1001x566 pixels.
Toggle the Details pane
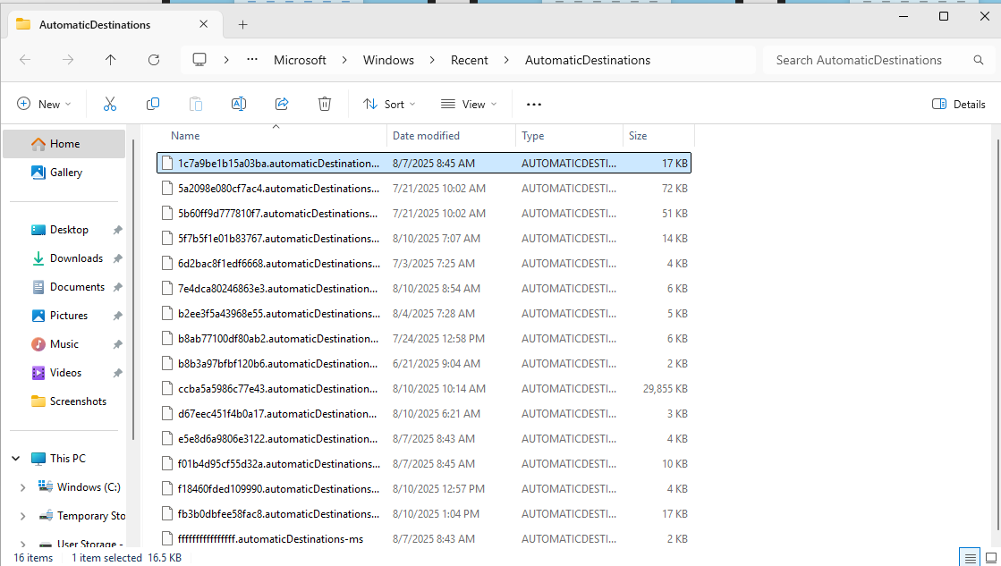(x=958, y=104)
